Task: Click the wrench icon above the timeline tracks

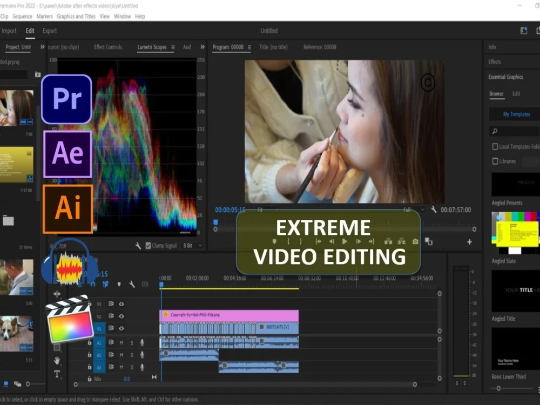Action: point(132,283)
